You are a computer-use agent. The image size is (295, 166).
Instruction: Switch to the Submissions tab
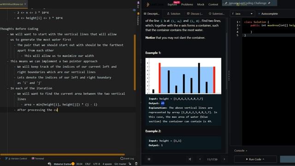(x=217, y=14)
